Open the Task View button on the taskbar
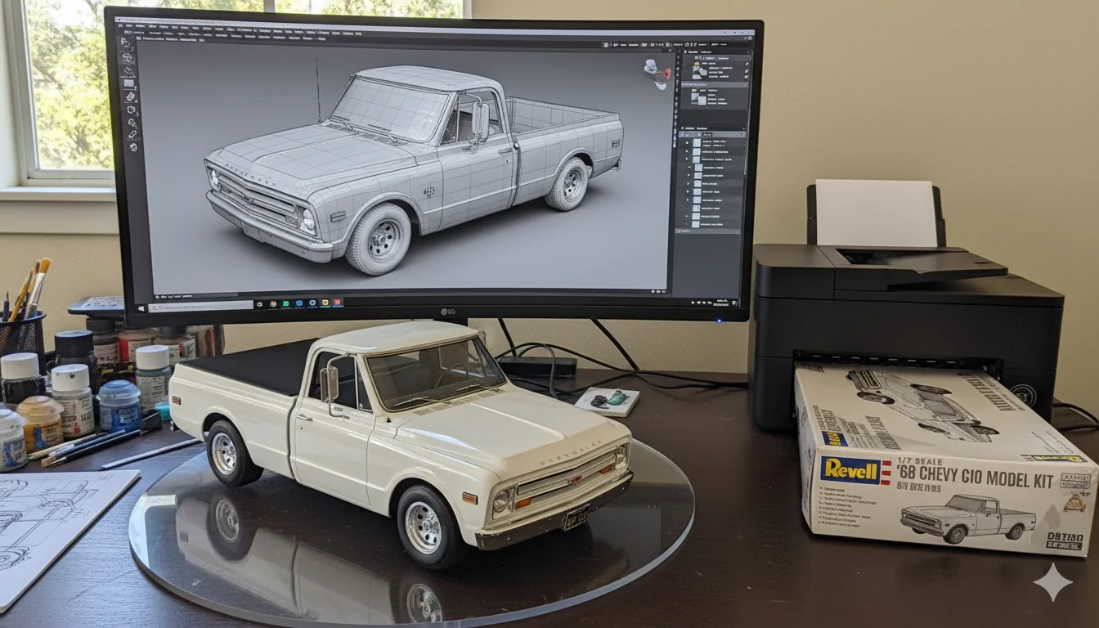 (259, 304)
